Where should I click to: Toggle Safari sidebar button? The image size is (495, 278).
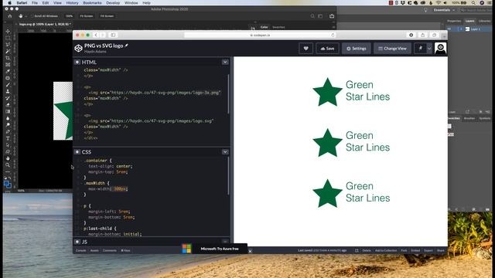pos(113,35)
